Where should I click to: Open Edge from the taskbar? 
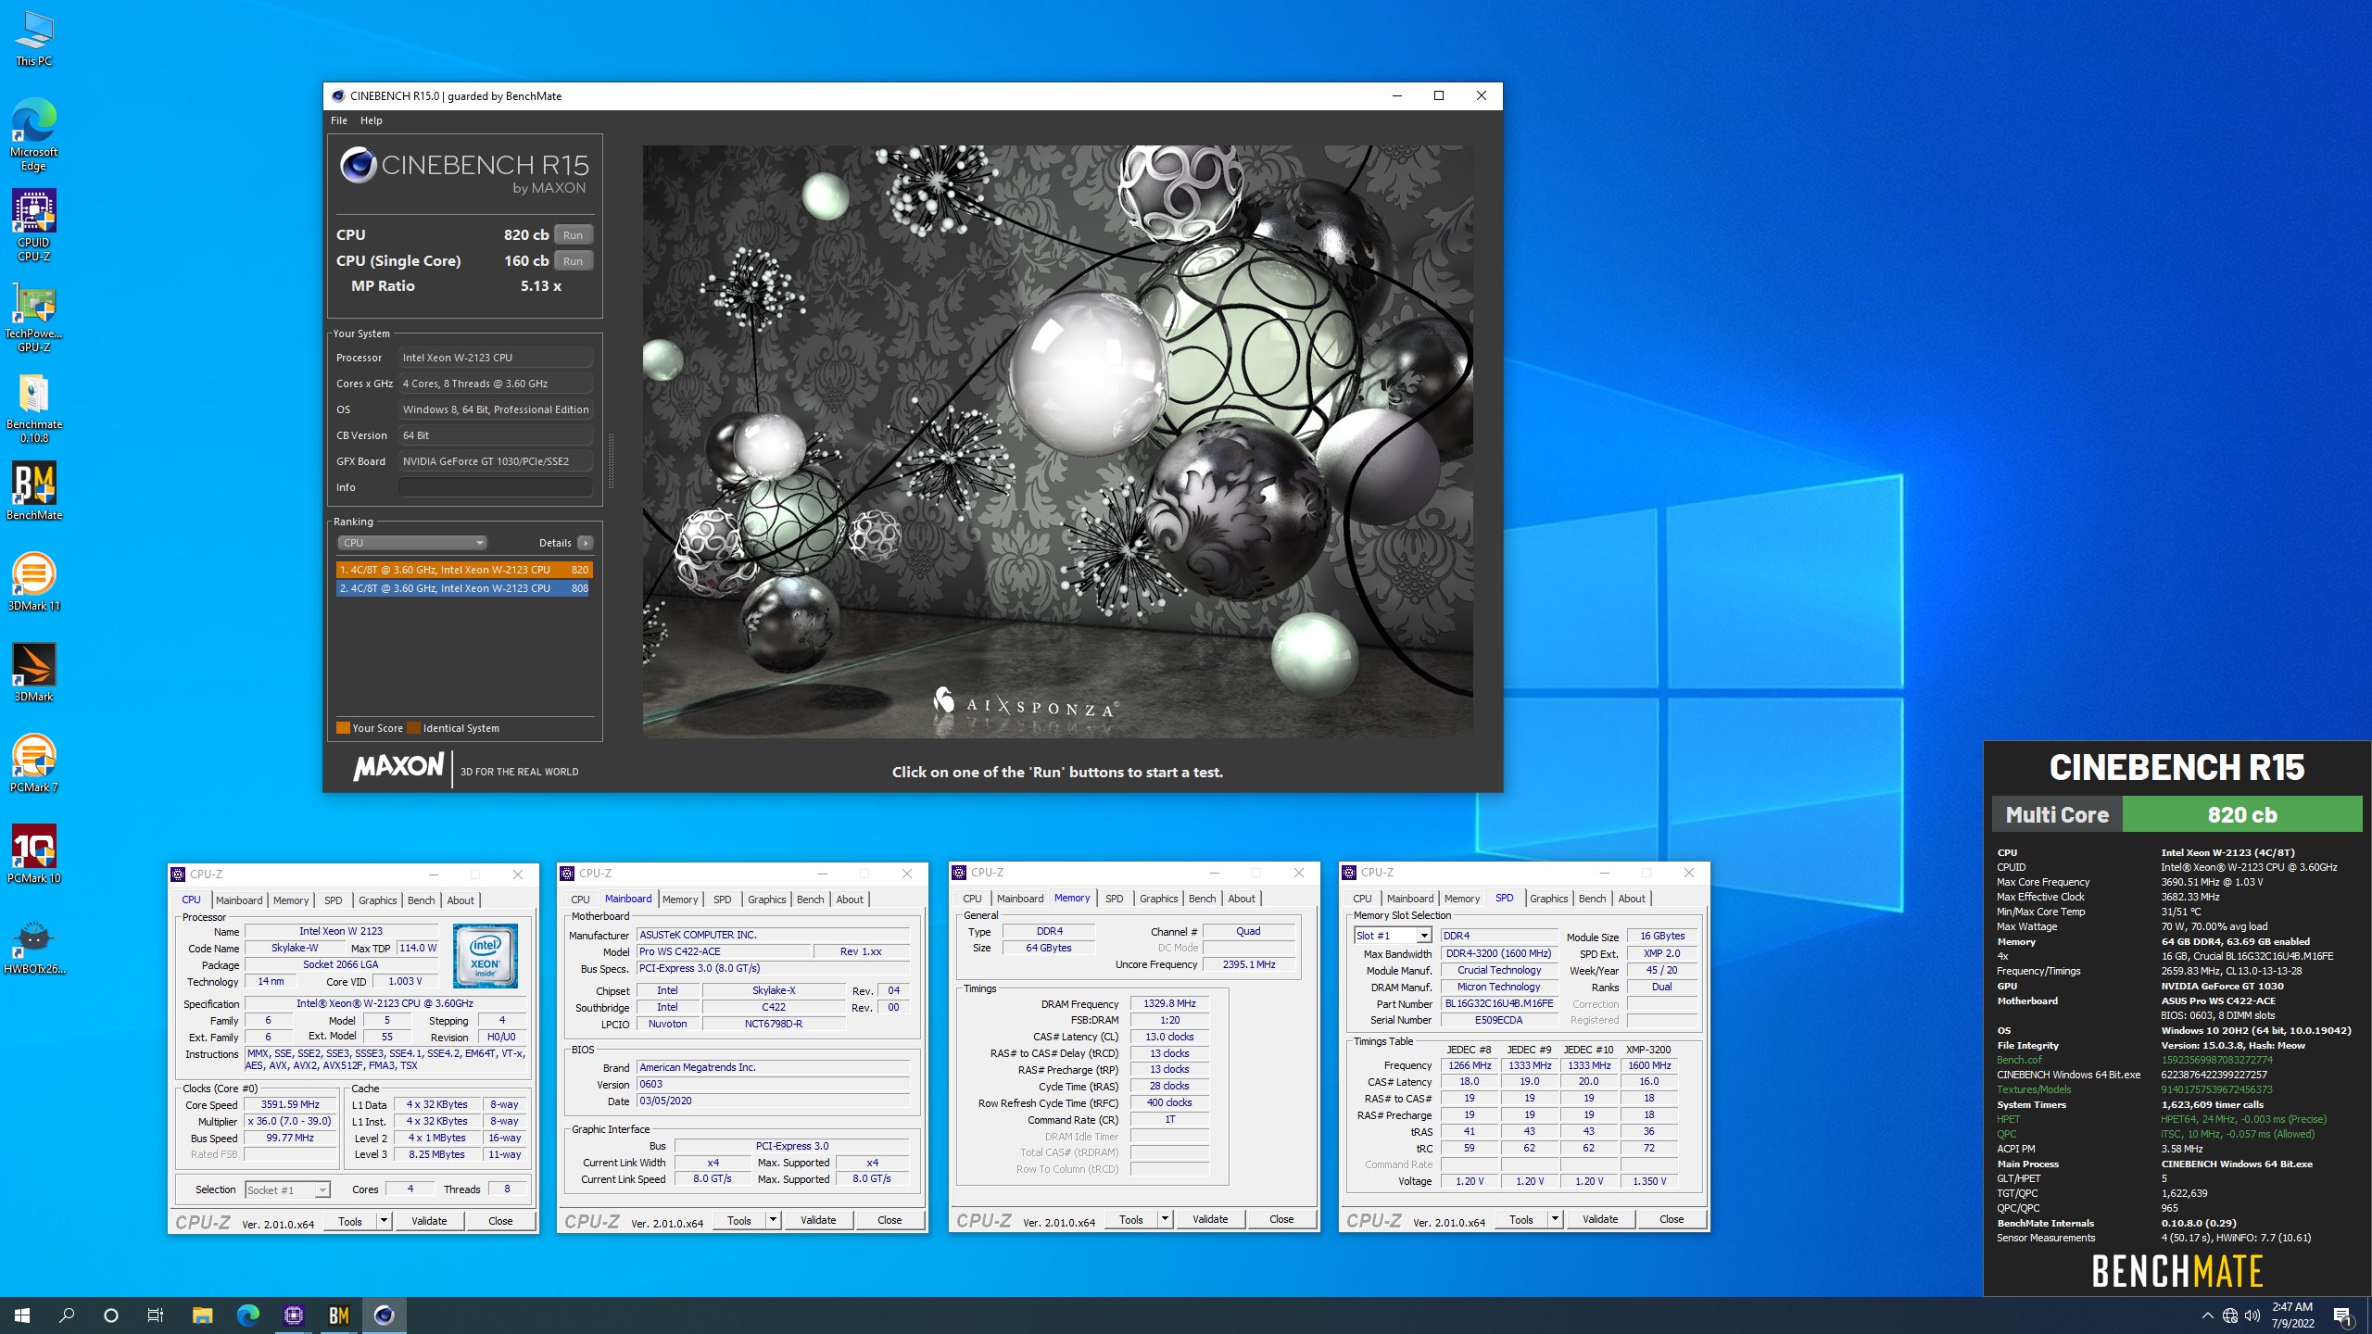[x=247, y=1315]
